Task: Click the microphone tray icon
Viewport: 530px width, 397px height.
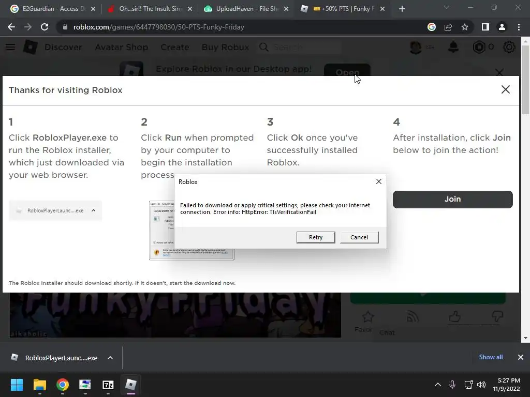Action: [x=452, y=385]
